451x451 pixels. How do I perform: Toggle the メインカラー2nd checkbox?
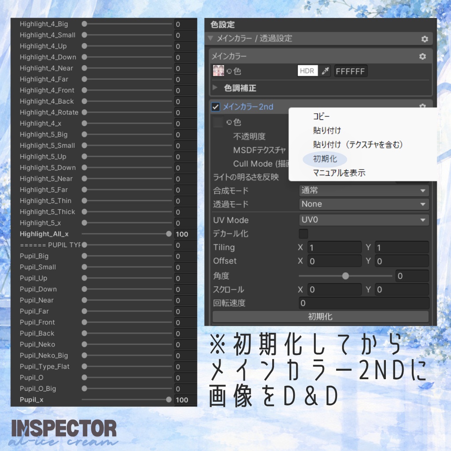[215, 107]
